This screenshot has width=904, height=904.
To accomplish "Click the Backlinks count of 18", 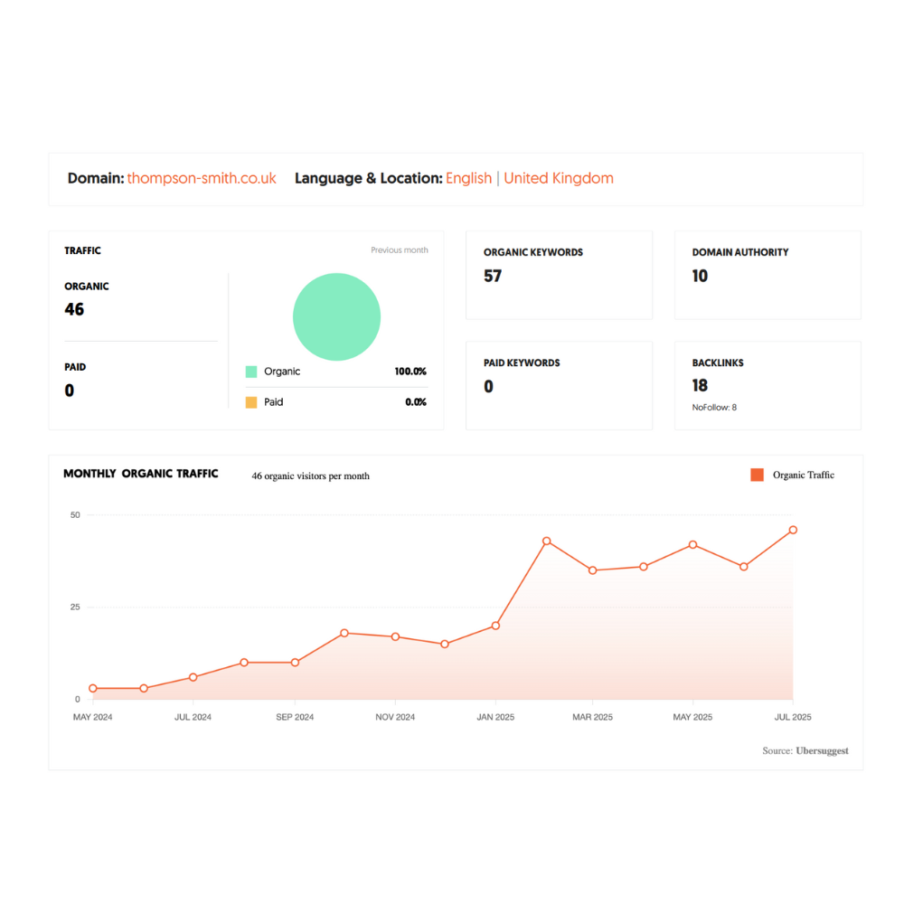I will coord(700,386).
